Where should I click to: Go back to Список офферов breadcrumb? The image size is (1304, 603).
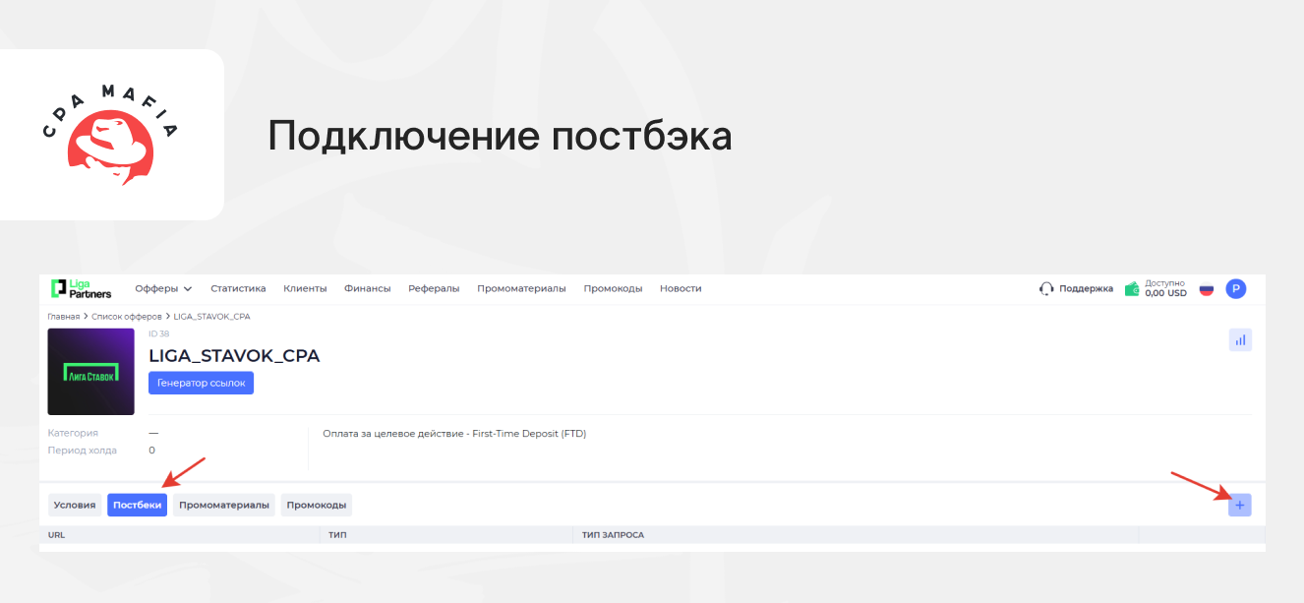coord(126,317)
